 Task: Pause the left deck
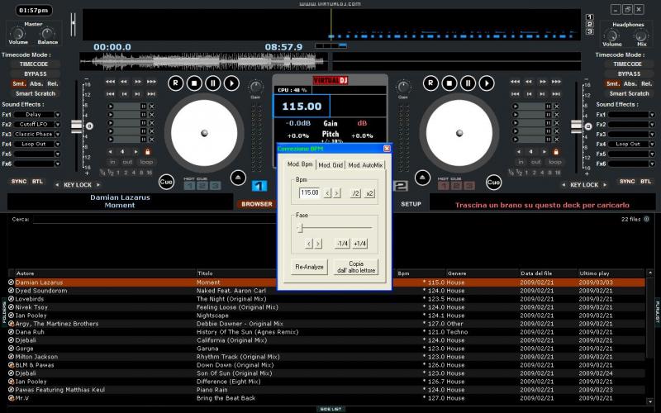click(x=213, y=83)
